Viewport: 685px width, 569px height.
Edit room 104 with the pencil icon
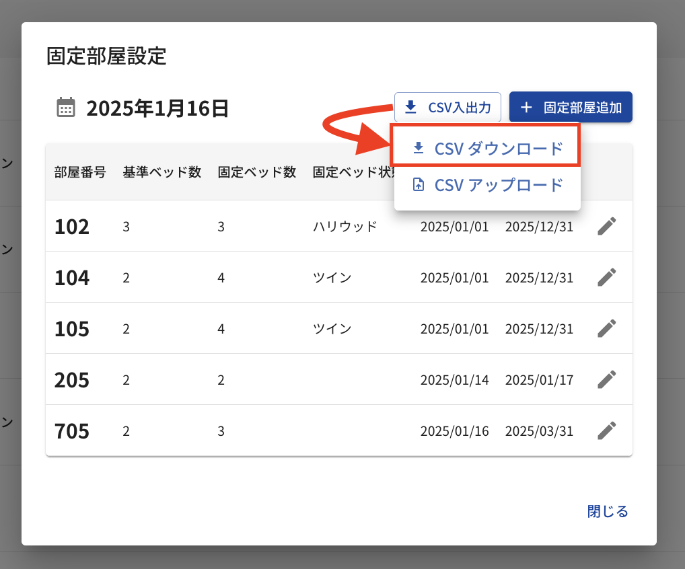[606, 277]
